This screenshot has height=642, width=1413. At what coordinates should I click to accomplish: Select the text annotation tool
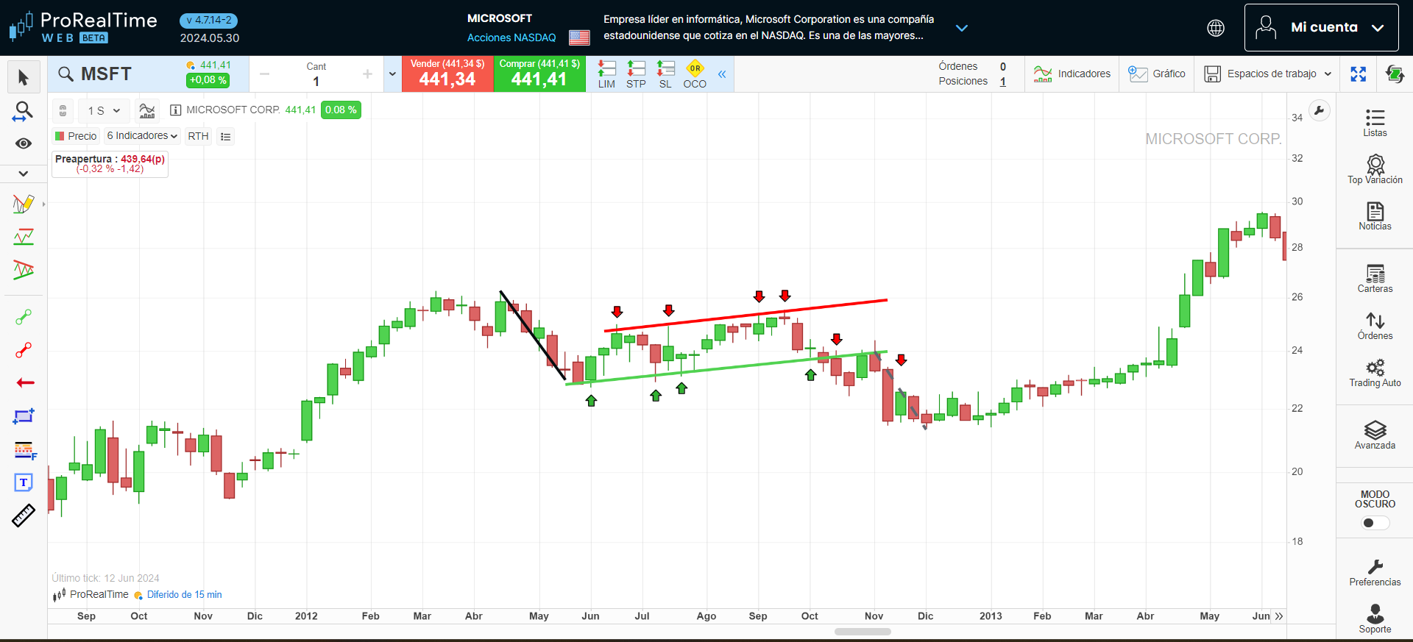coord(24,482)
